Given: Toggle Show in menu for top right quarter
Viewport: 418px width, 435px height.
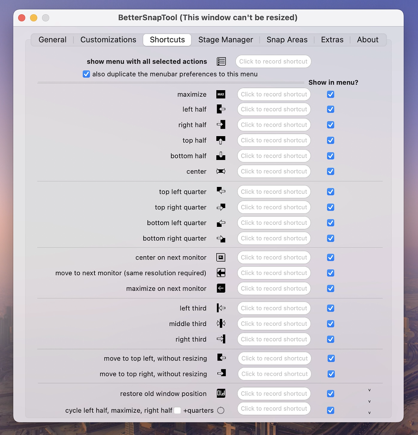Looking at the screenshot, I should point(331,207).
